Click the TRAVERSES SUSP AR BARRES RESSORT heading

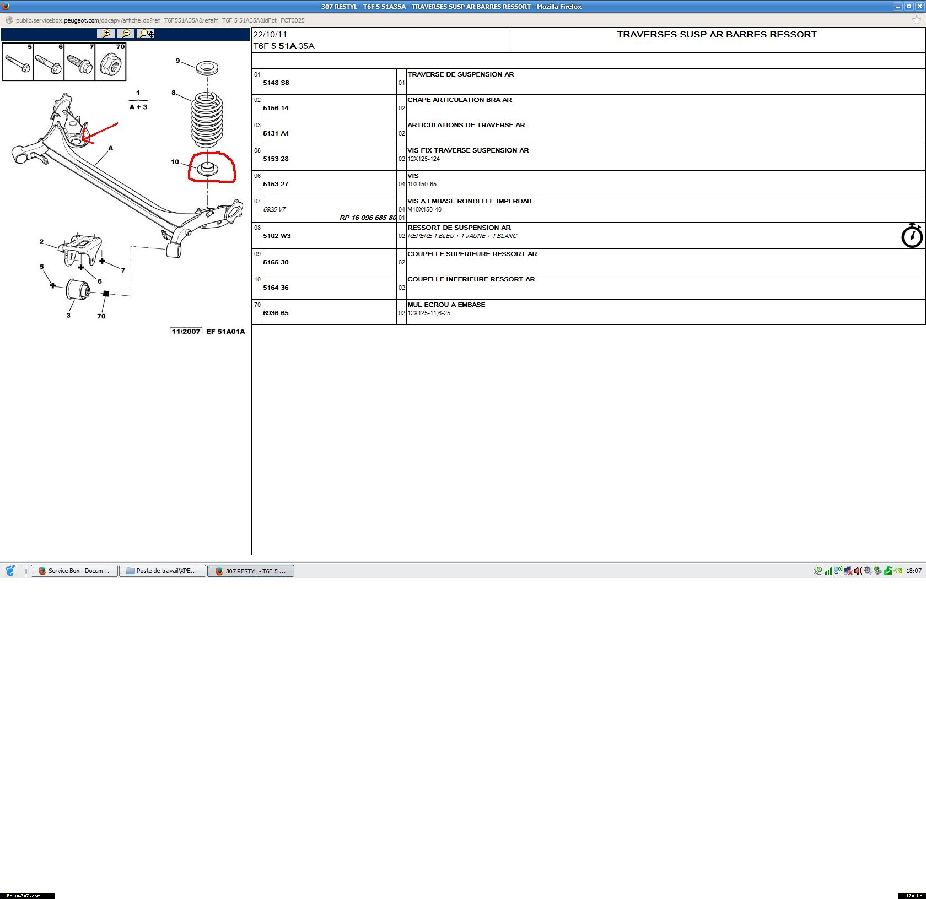coord(717,34)
